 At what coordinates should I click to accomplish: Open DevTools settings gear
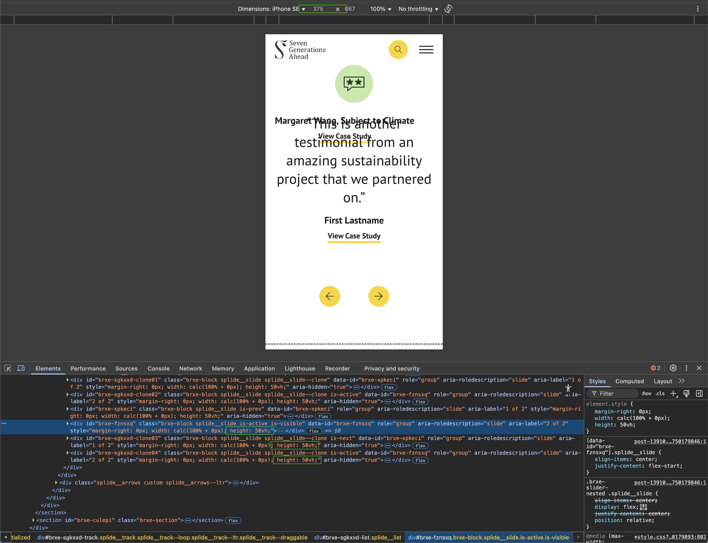point(673,368)
